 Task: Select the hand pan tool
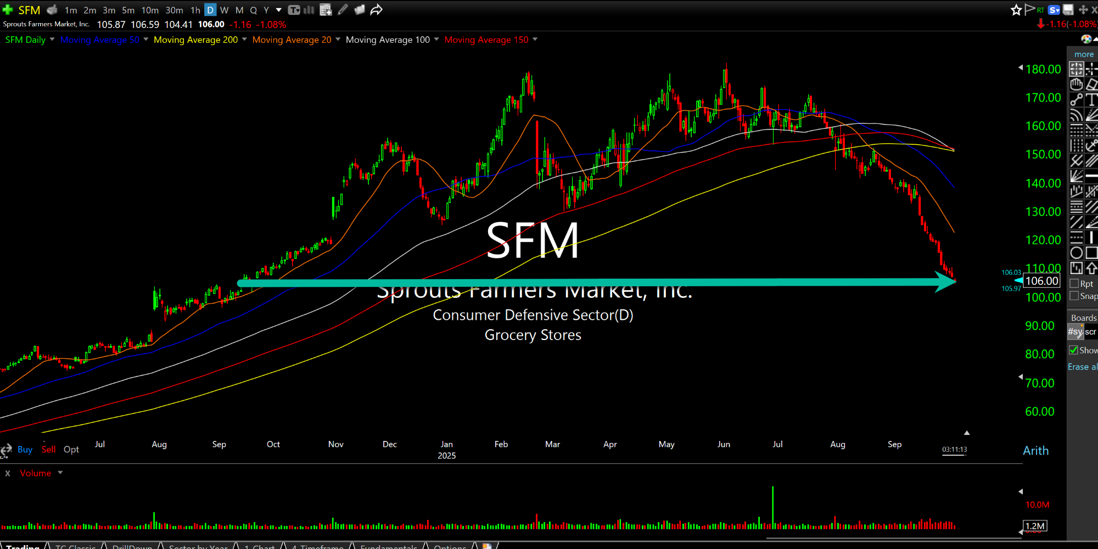(x=1076, y=84)
